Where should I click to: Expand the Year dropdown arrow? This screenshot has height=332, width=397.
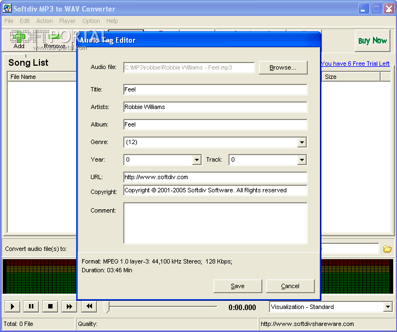click(197, 160)
